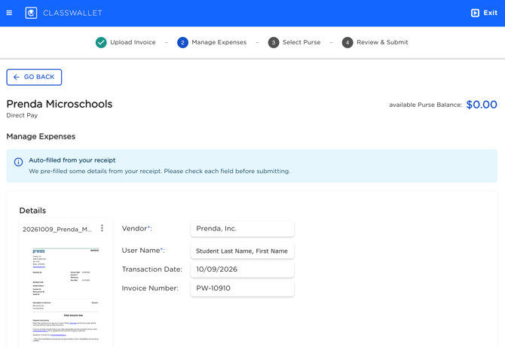Click the Manage Expenses section heading
The height and width of the screenshot is (347, 505).
click(x=41, y=136)
